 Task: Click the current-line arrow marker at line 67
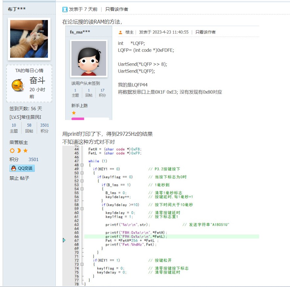[64, 240]
